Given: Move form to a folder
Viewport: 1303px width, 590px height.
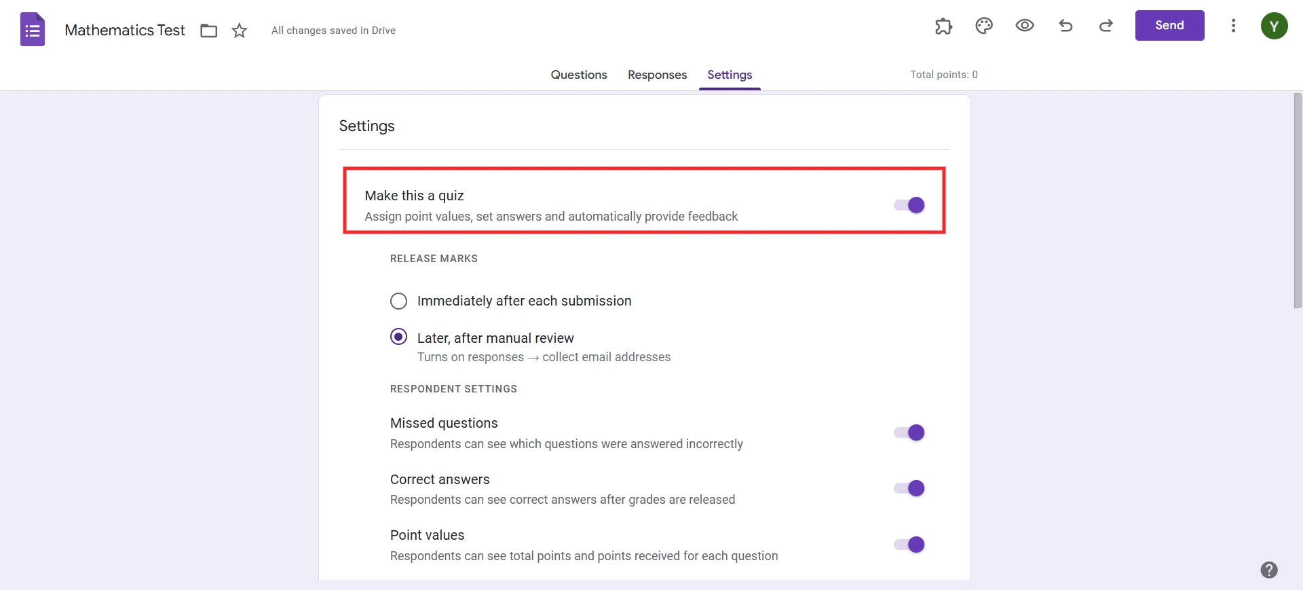Looking at the screenshot, I should pos(208,31).
